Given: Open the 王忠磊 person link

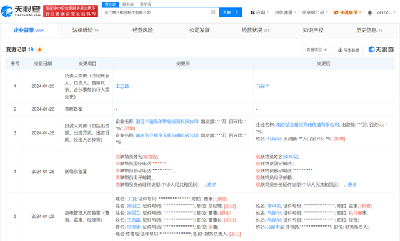Looking at the screenshot, I should [x=122, y=86].
